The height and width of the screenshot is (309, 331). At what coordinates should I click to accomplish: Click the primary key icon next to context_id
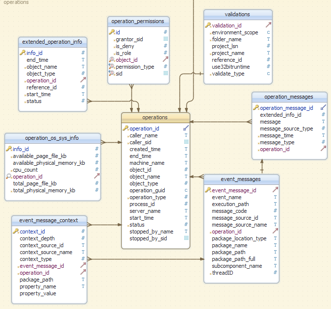[16, 232]
